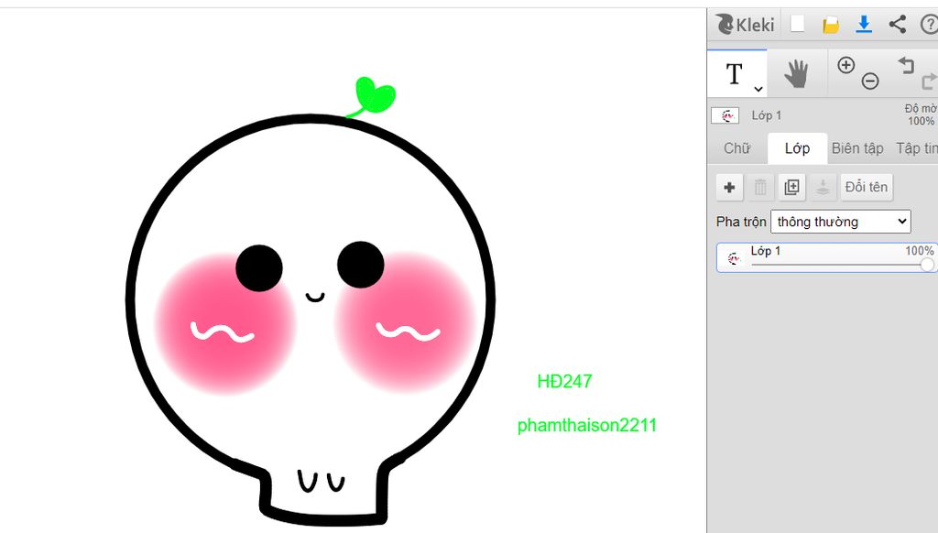Adjust the Lớp 1 opacity slider handle

tap(927, 265)
